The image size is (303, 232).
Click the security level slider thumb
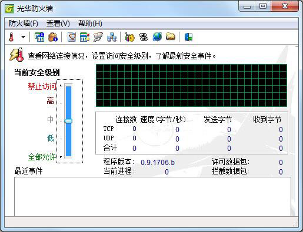68,121
